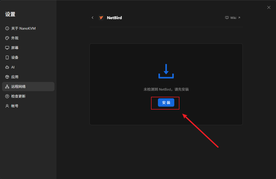276x179 pixels.
Task: Click the blue download icon
Action: (166, 71)
